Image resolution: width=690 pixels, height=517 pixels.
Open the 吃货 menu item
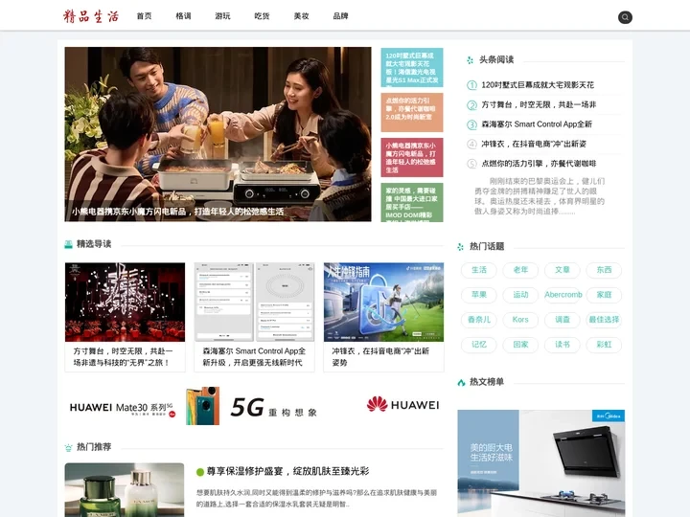(x=262, y=16)
